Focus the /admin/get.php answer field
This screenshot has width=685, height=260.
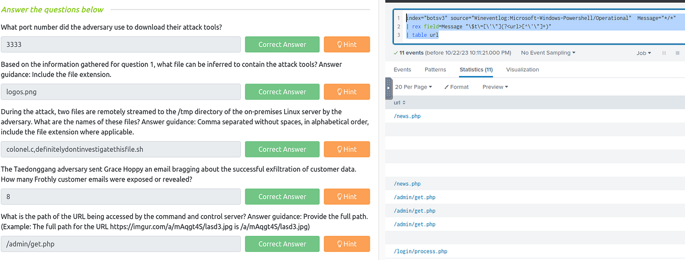121,244
